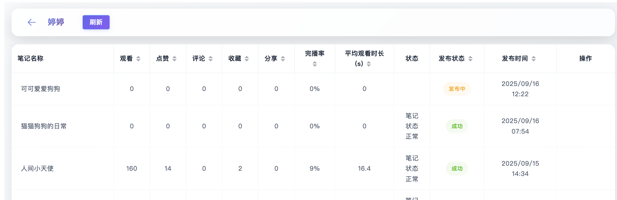Click the 操作 column header

click(585, 59)
